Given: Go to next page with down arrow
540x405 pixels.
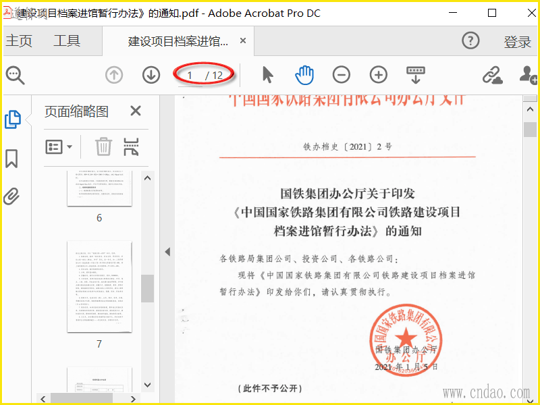Looking at the screenshot, I should tap(151, 75).
